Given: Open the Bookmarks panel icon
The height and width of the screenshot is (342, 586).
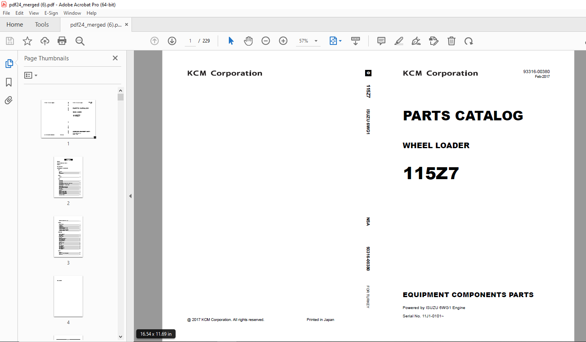Looking at the screenshot, I should 9,82.
